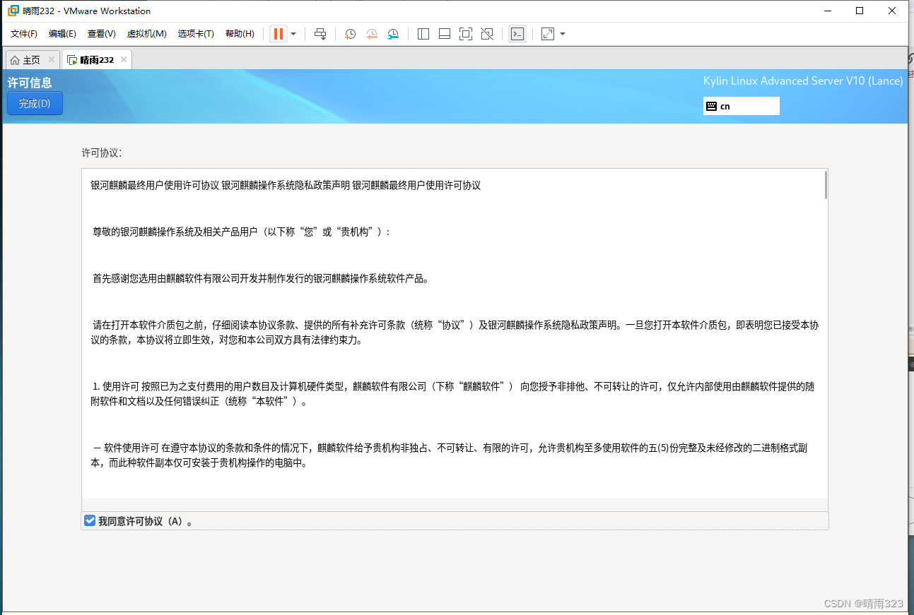Click the paragraph starting 一 软件使用许可
Viewport: 914px width, 615px height.
point(450,455)
